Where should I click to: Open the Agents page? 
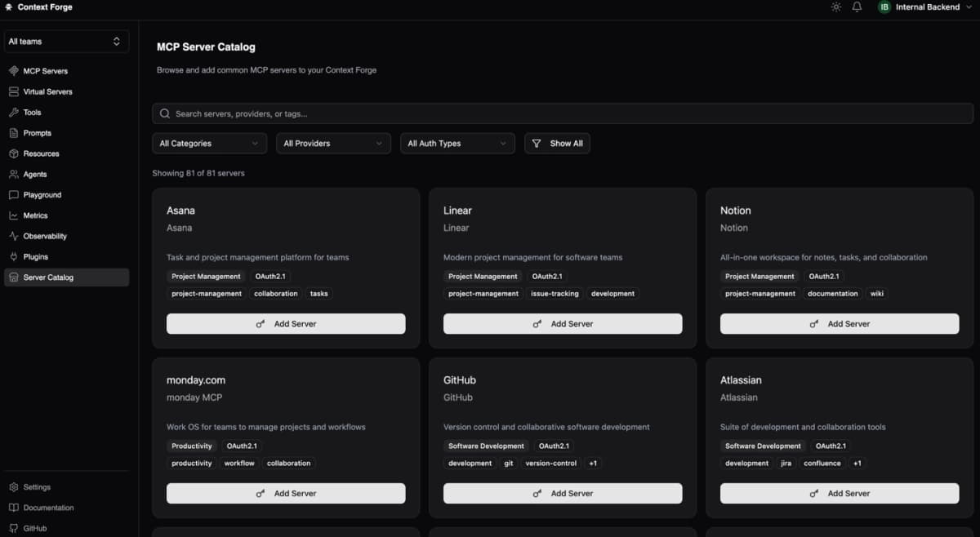[34, 174]
